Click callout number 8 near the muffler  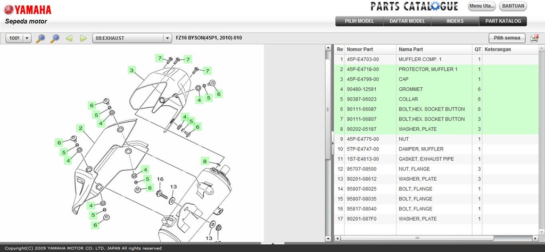coord(204,161)
